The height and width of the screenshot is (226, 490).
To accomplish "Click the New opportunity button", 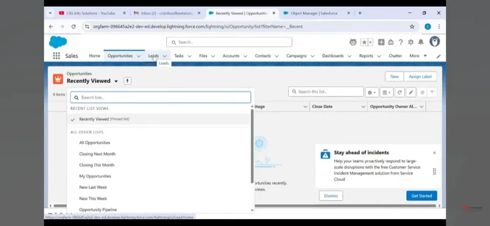I will (x=394, y=77).
